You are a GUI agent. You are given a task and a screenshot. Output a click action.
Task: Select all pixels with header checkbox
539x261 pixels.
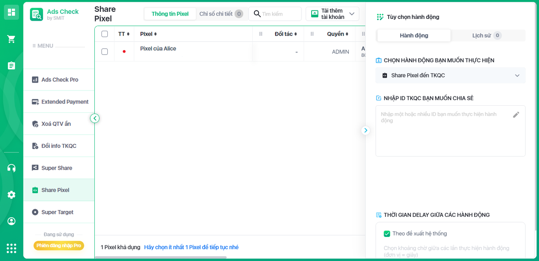point(104,34)
